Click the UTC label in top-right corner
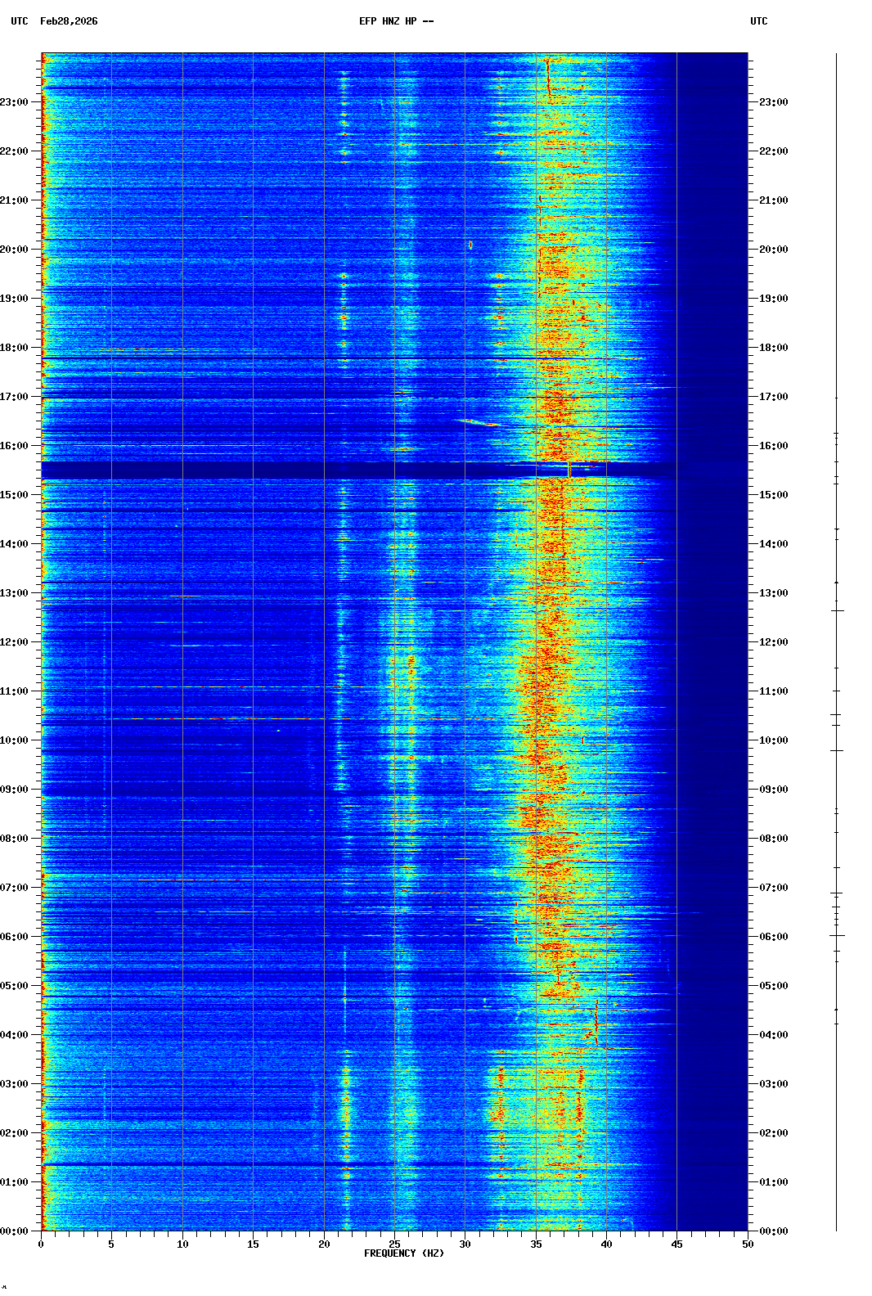 point(758,21)
